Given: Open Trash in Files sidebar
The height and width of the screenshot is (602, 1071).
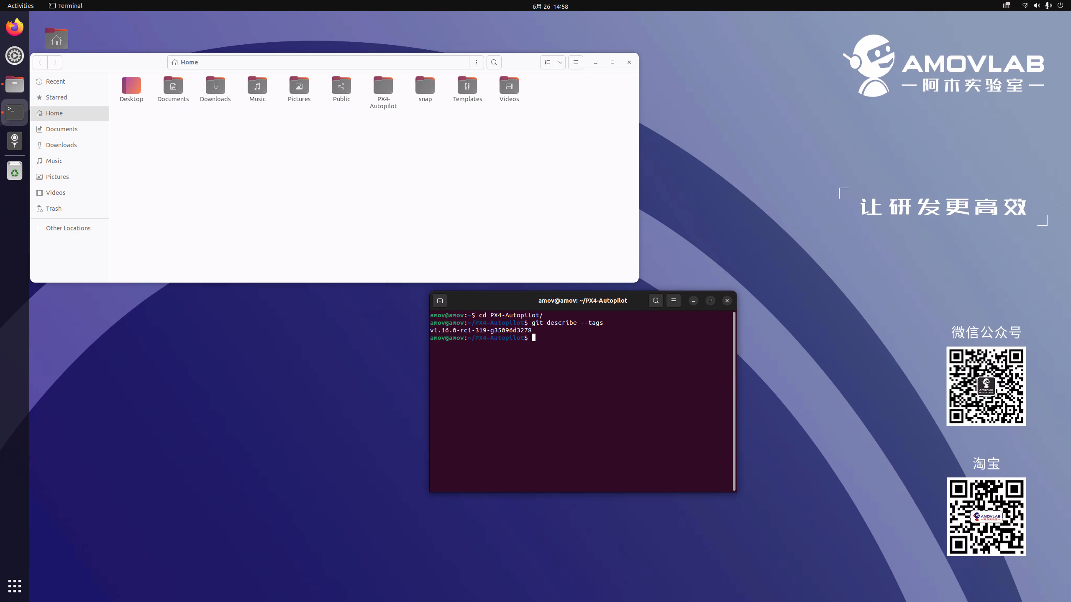Looking at the screenshot, I should 69,209.
